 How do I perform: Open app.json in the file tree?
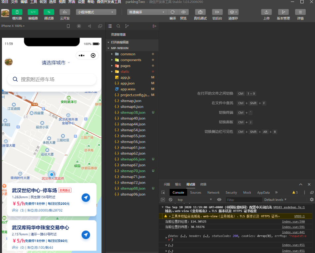(x=127, y=83)
